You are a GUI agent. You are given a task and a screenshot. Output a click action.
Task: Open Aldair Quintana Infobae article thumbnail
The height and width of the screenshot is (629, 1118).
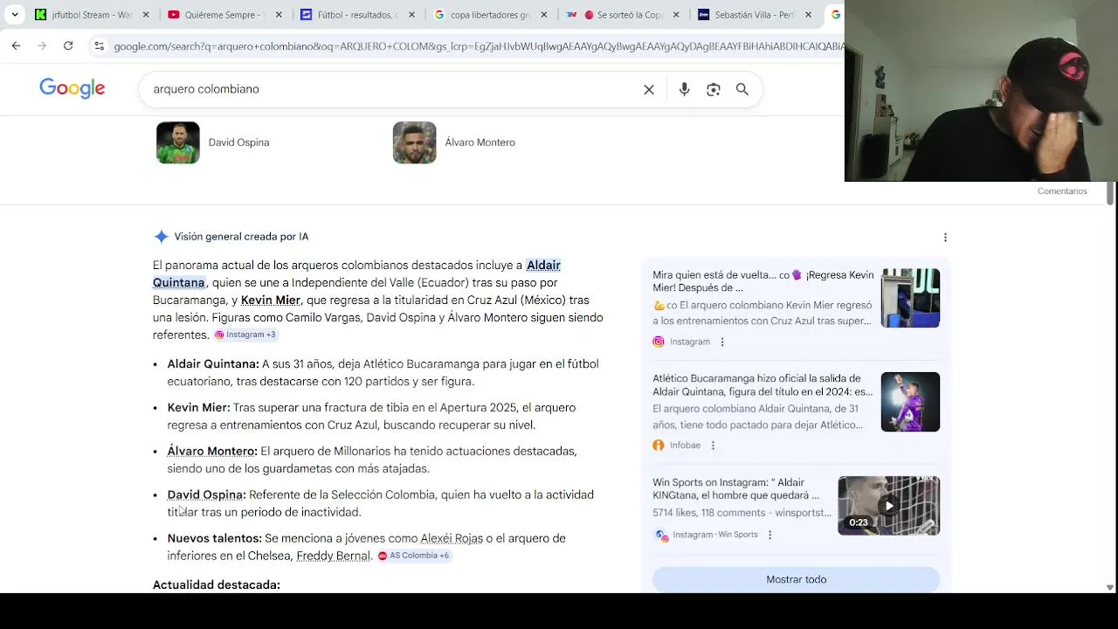coord(910,402)
